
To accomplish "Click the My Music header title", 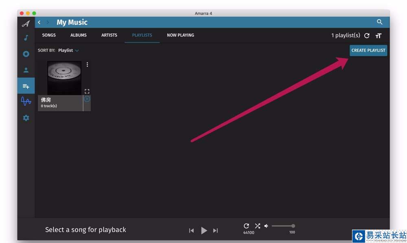I will (x=72, y=22).
